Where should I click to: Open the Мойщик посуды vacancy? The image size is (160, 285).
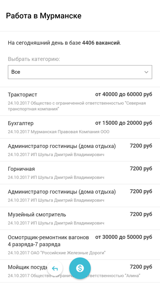point(80,271)
